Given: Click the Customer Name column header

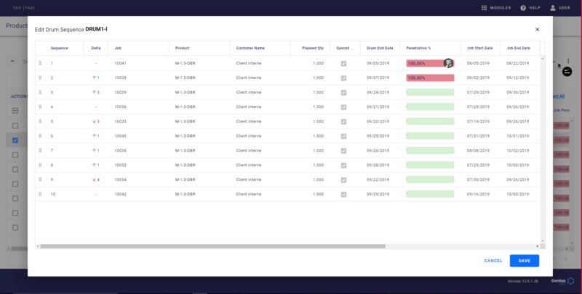Looking at the screenshot, I should pos(250,48).
